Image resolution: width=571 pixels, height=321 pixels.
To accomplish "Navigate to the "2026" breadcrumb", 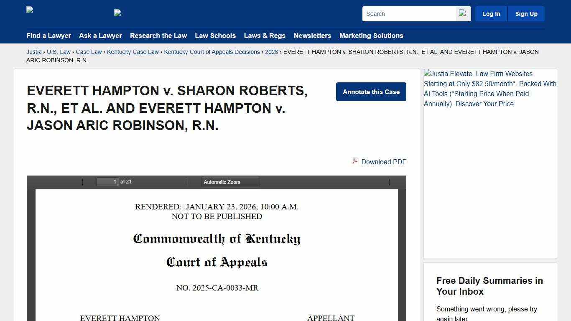I will (272, 52).
